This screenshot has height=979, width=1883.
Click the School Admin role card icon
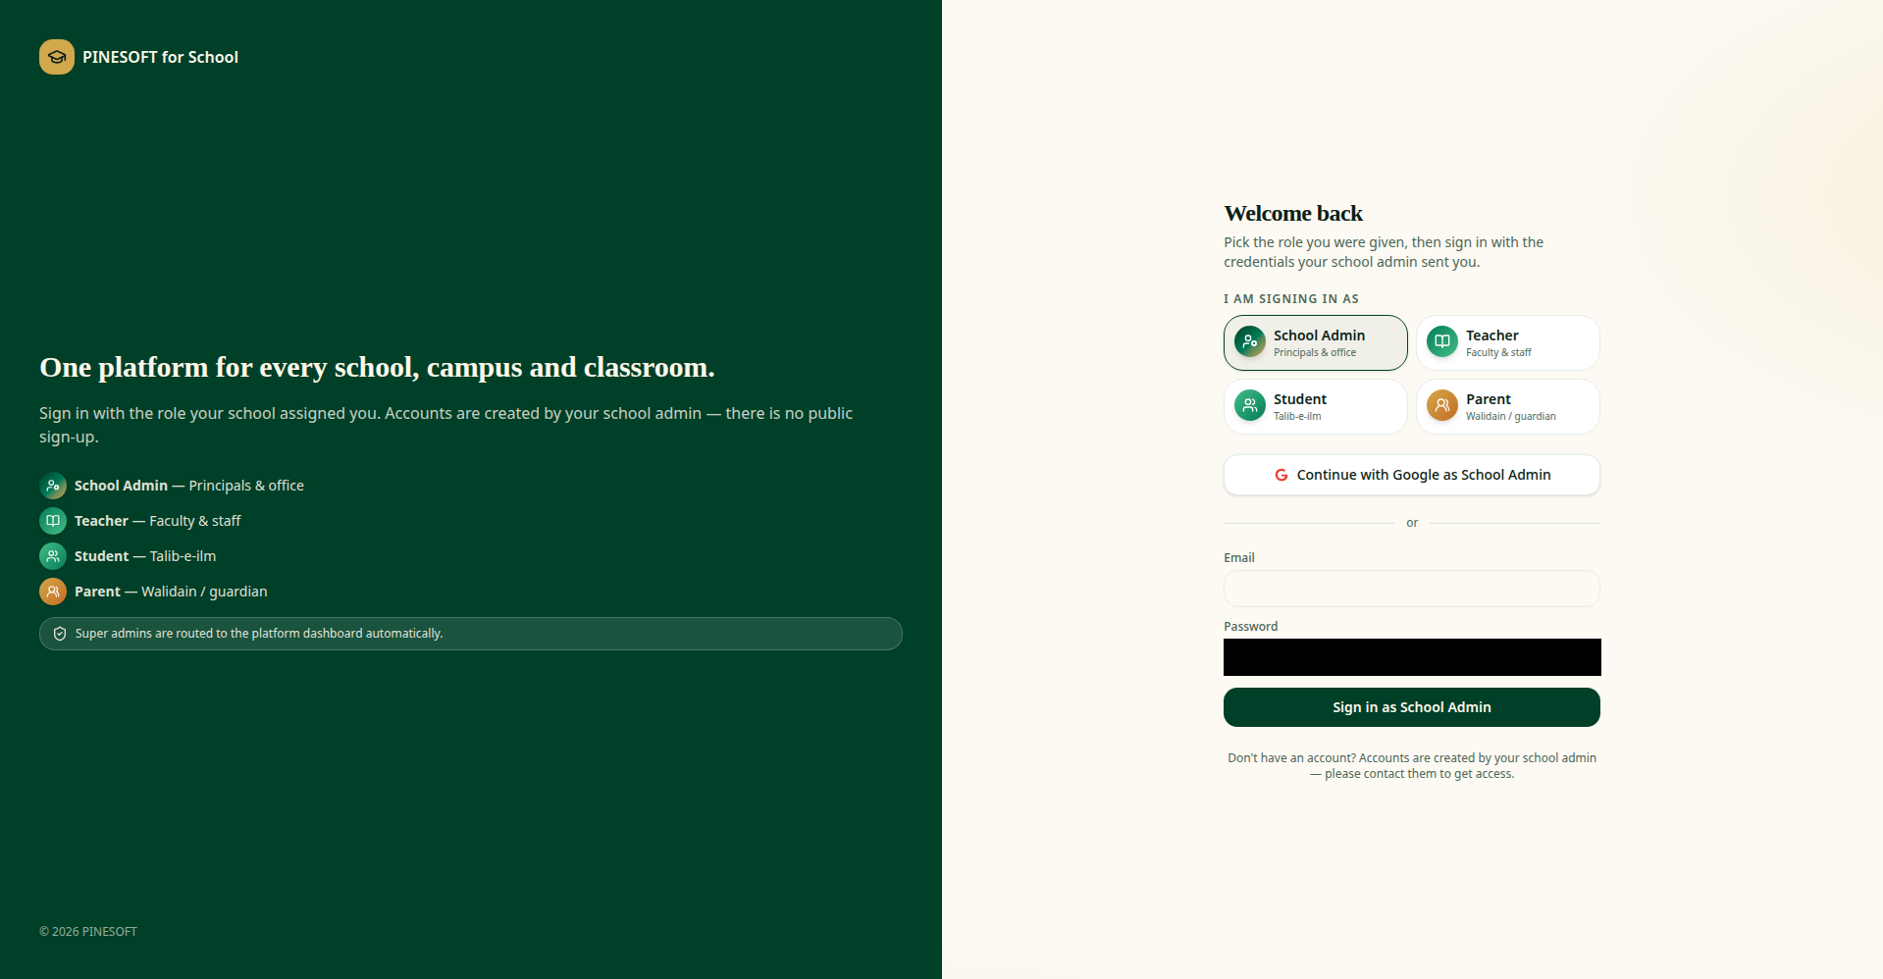tap(1250, 342)
